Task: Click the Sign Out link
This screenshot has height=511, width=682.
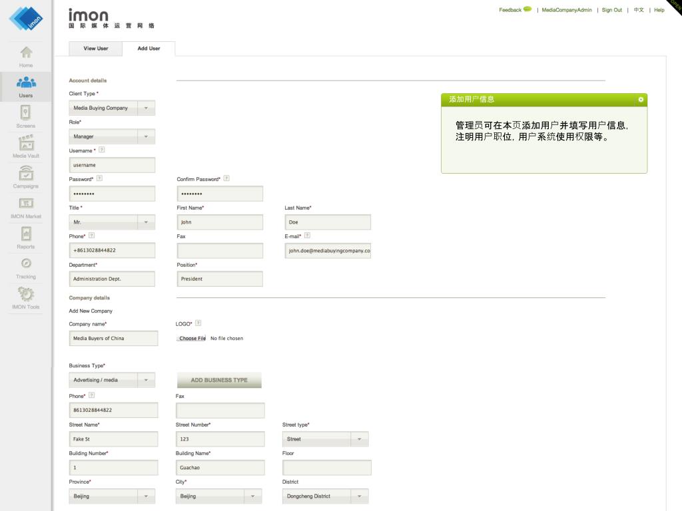Action: [x=611, y=10]
